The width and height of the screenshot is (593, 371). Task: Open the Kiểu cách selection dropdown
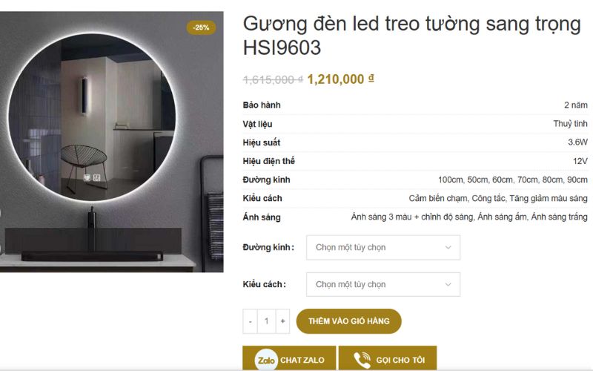click(383, 284)
